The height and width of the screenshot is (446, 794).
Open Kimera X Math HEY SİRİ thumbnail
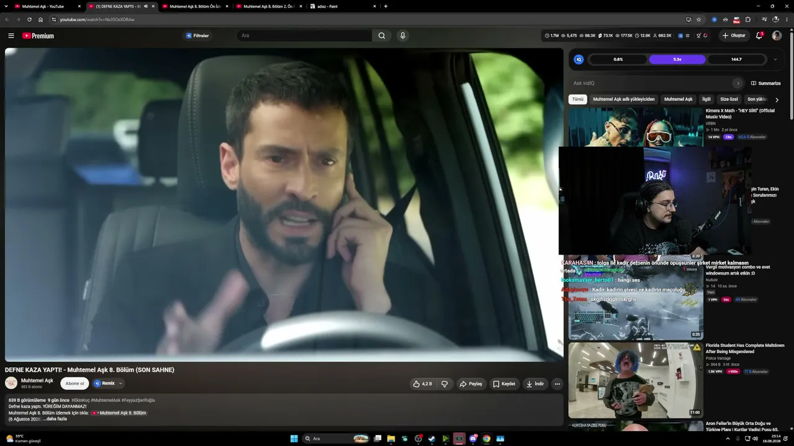pos(636,127)
